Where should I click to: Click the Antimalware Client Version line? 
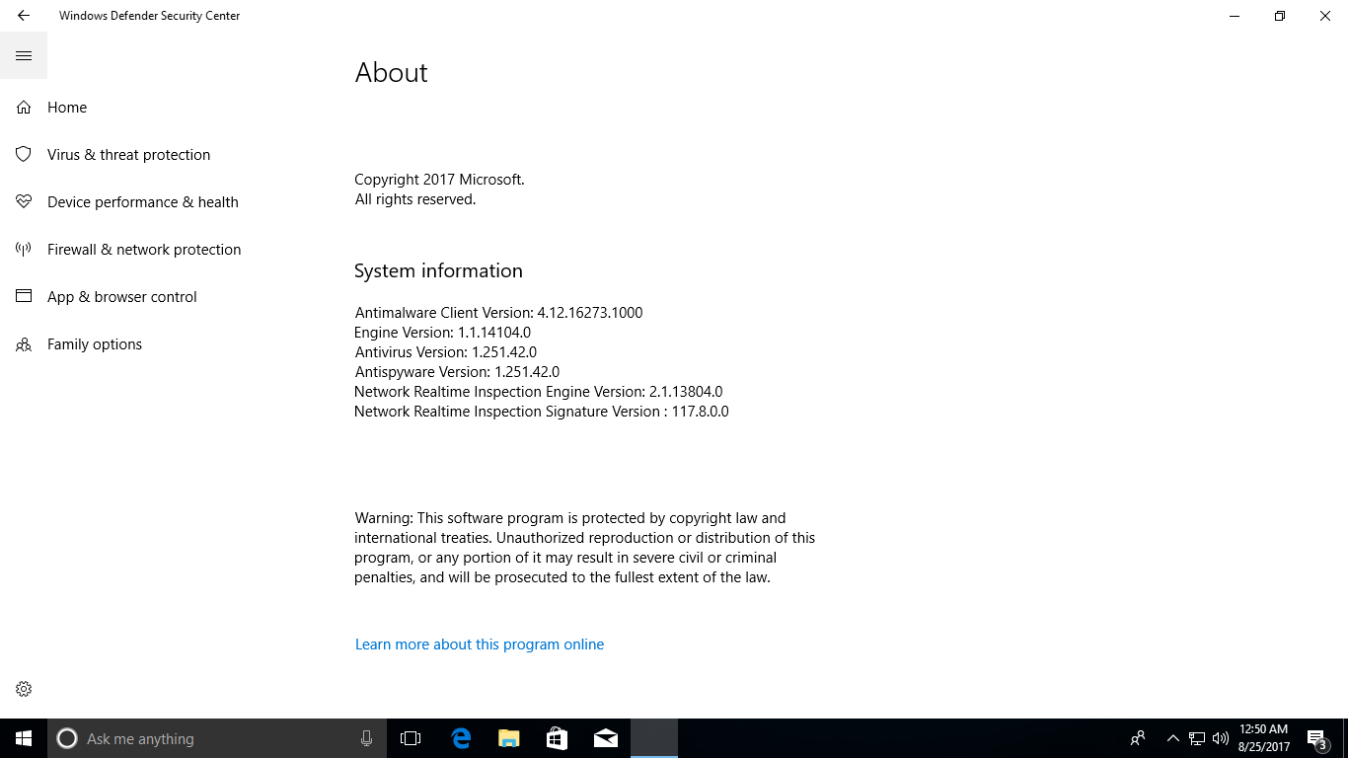498,313
